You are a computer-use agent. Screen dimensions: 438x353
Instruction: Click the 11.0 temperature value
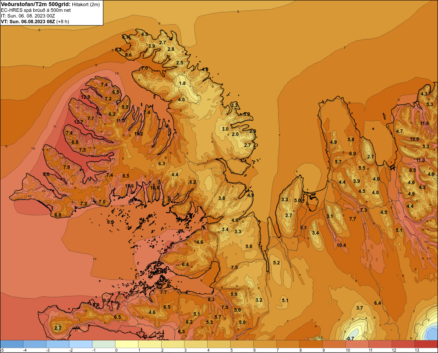tap(420, 160)
